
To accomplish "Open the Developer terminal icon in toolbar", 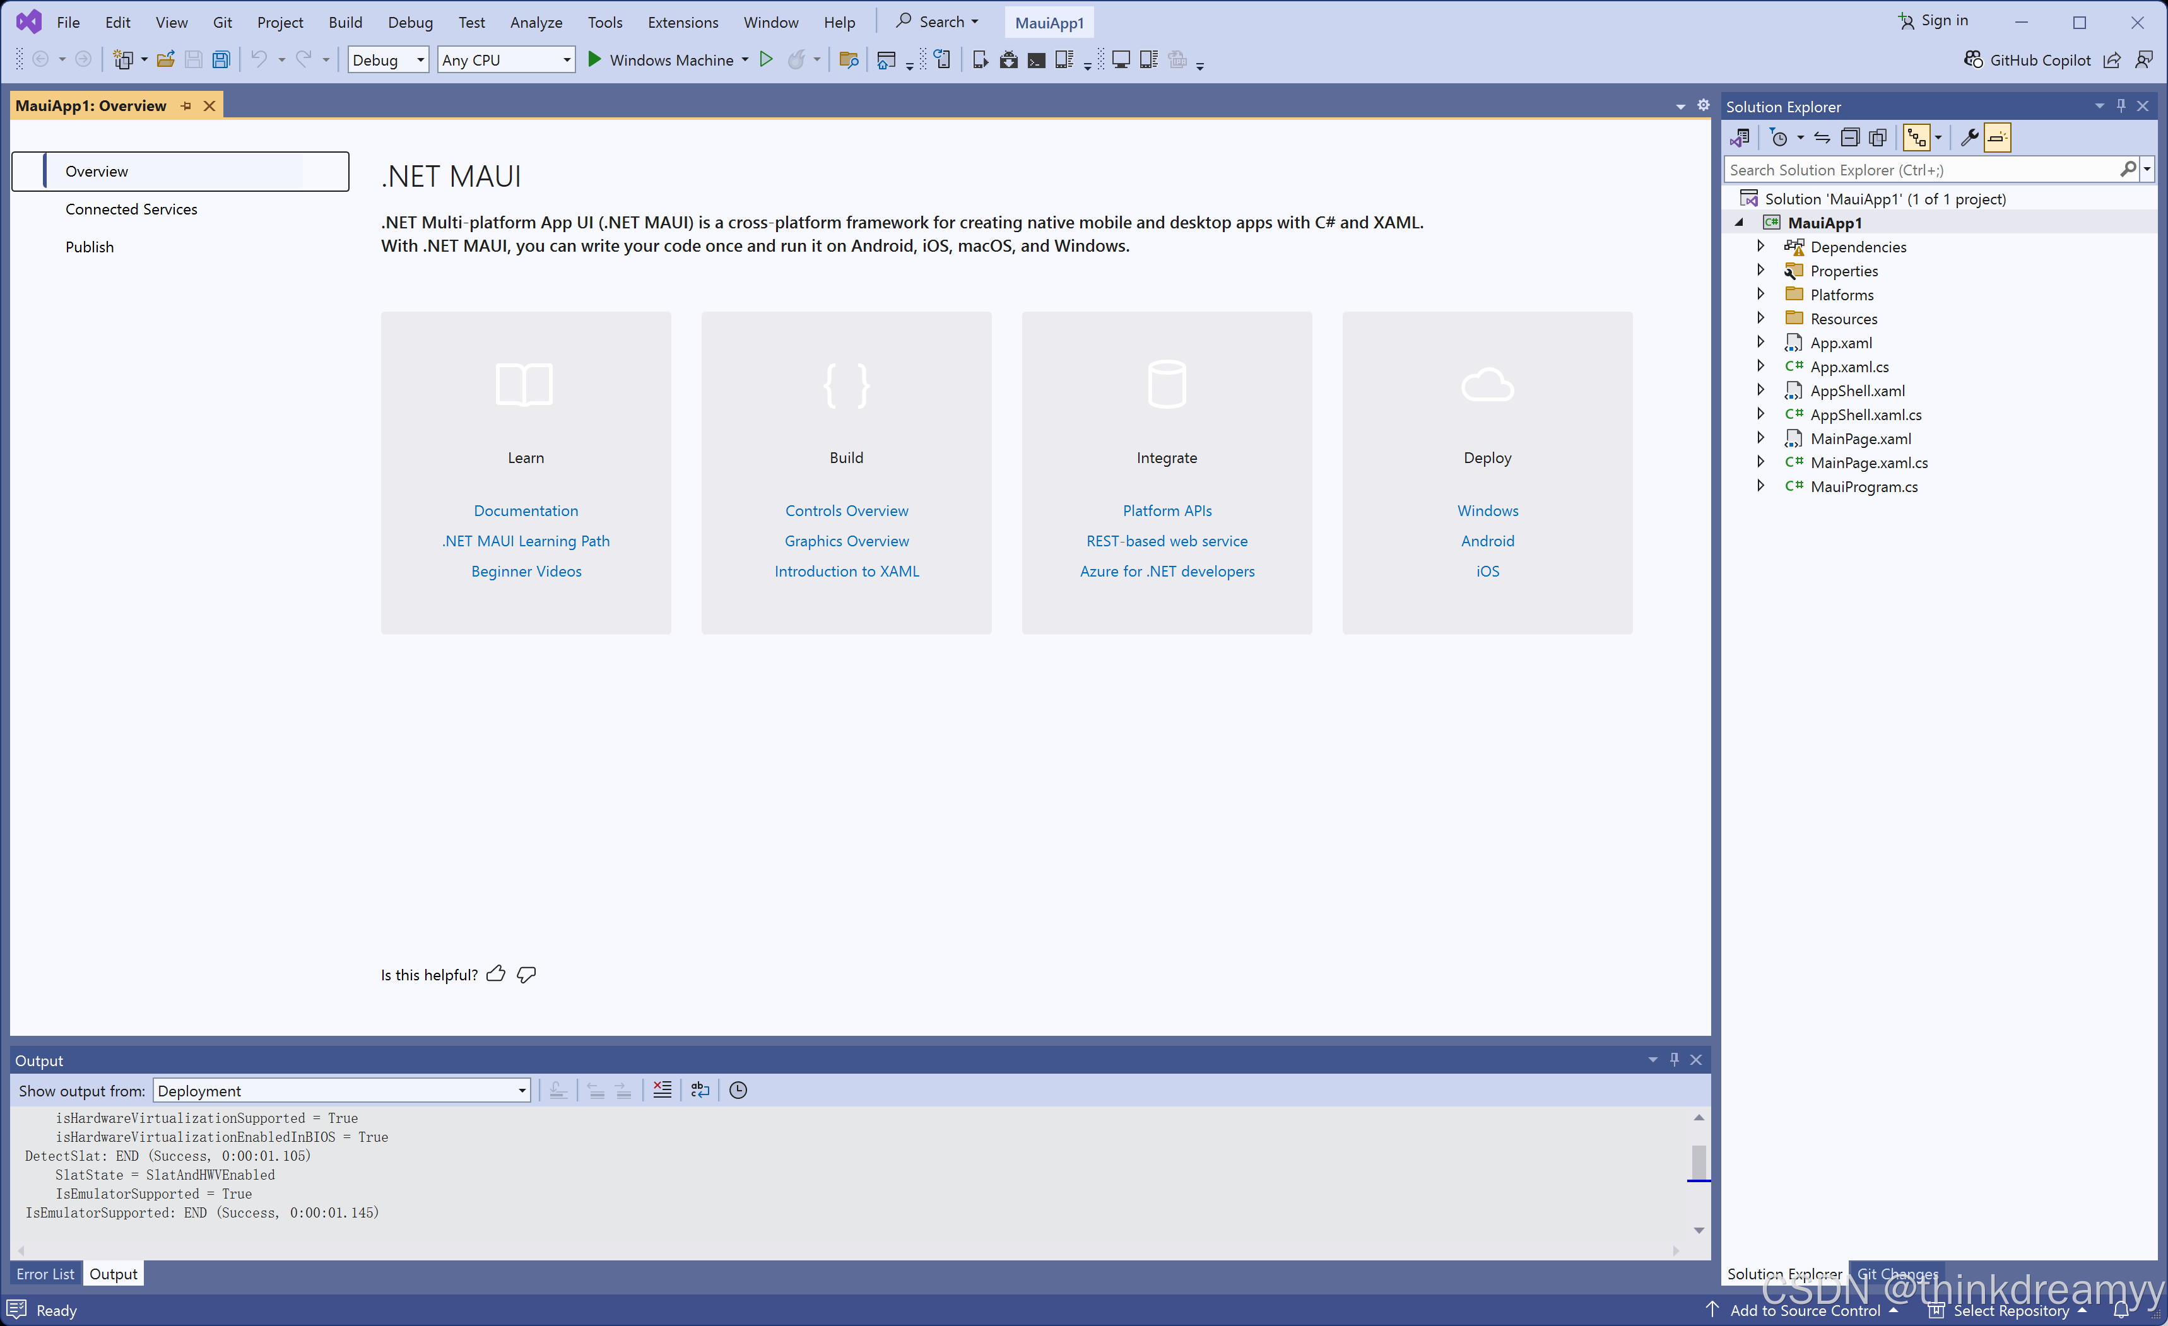I will [1037, 60].
